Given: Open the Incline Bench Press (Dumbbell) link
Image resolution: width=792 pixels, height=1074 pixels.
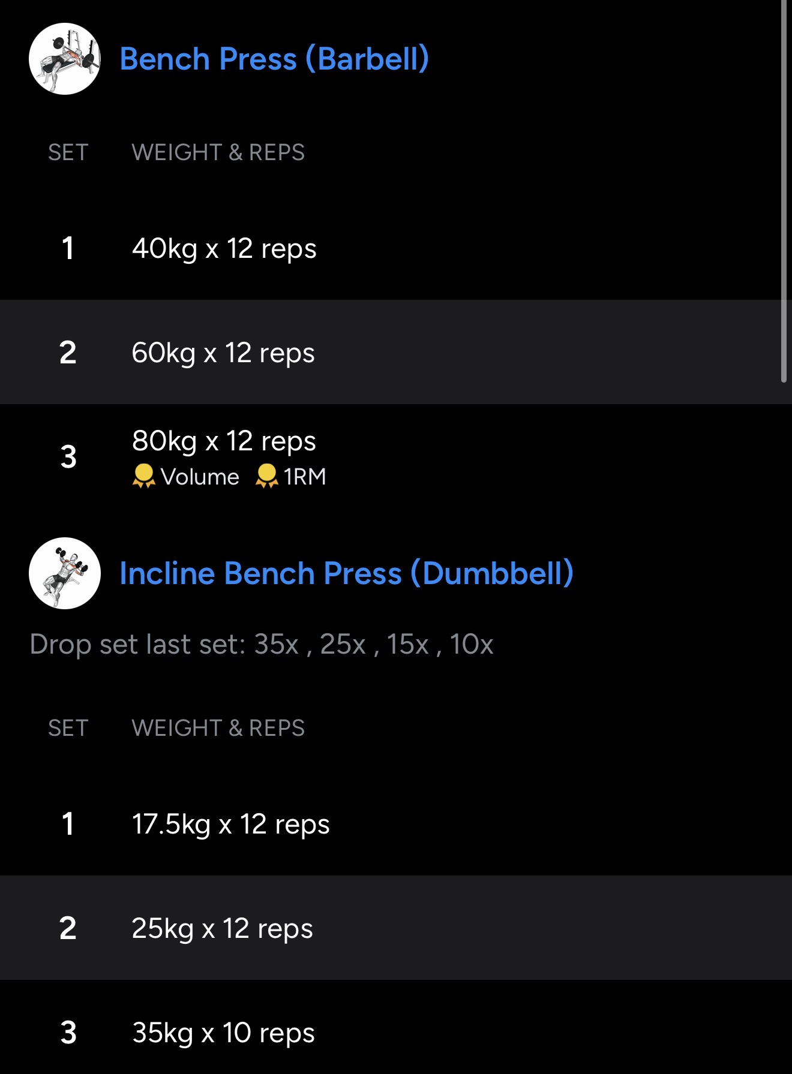Looking at the screenshot, I should 346,573.
